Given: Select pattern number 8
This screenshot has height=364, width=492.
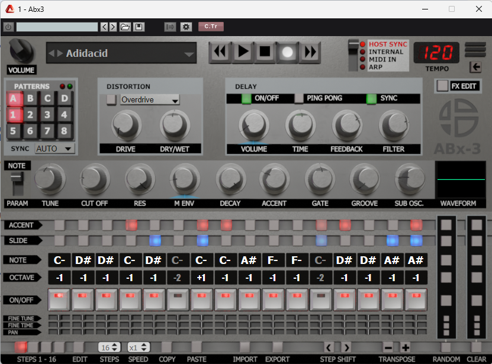Looking at the screenshot, I should click(x=65, y=131).
